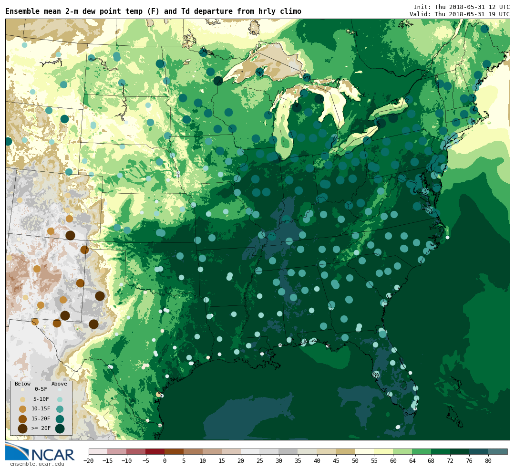
Task: Select the 'Below 15-20F' brown legend marker
Action: 22,419
